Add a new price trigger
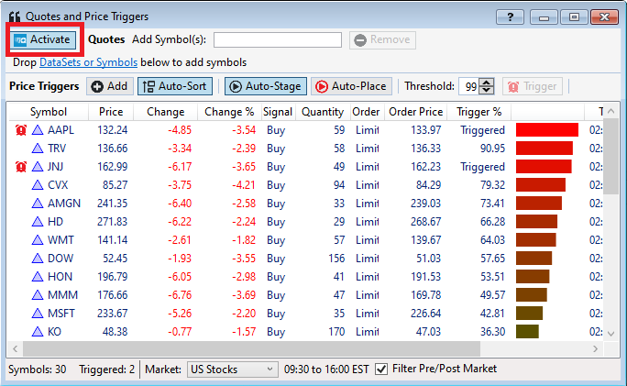The image size is (627, 386). pyautogui.click(x=110, y=86)
